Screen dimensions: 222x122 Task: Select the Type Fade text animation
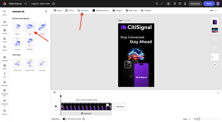[42, 63]
